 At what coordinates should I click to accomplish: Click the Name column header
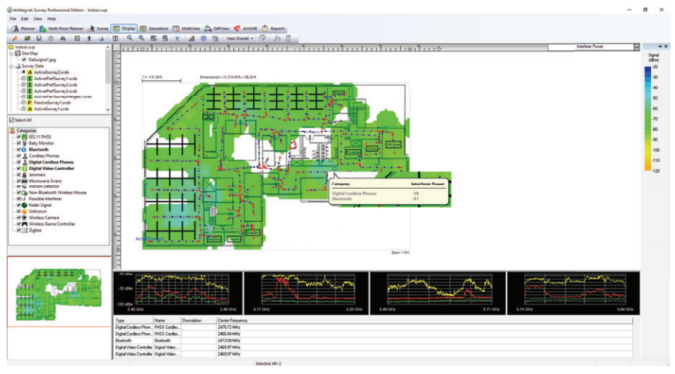(x=166, y=321)
